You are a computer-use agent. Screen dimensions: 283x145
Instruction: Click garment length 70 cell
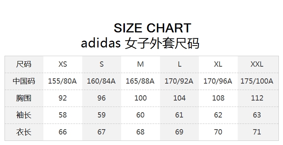point(218,132)
